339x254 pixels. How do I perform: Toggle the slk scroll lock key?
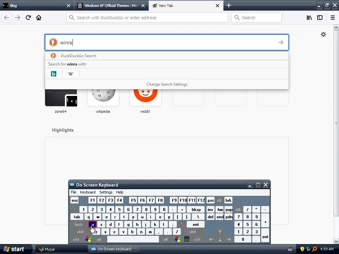(x=219, y=200)
